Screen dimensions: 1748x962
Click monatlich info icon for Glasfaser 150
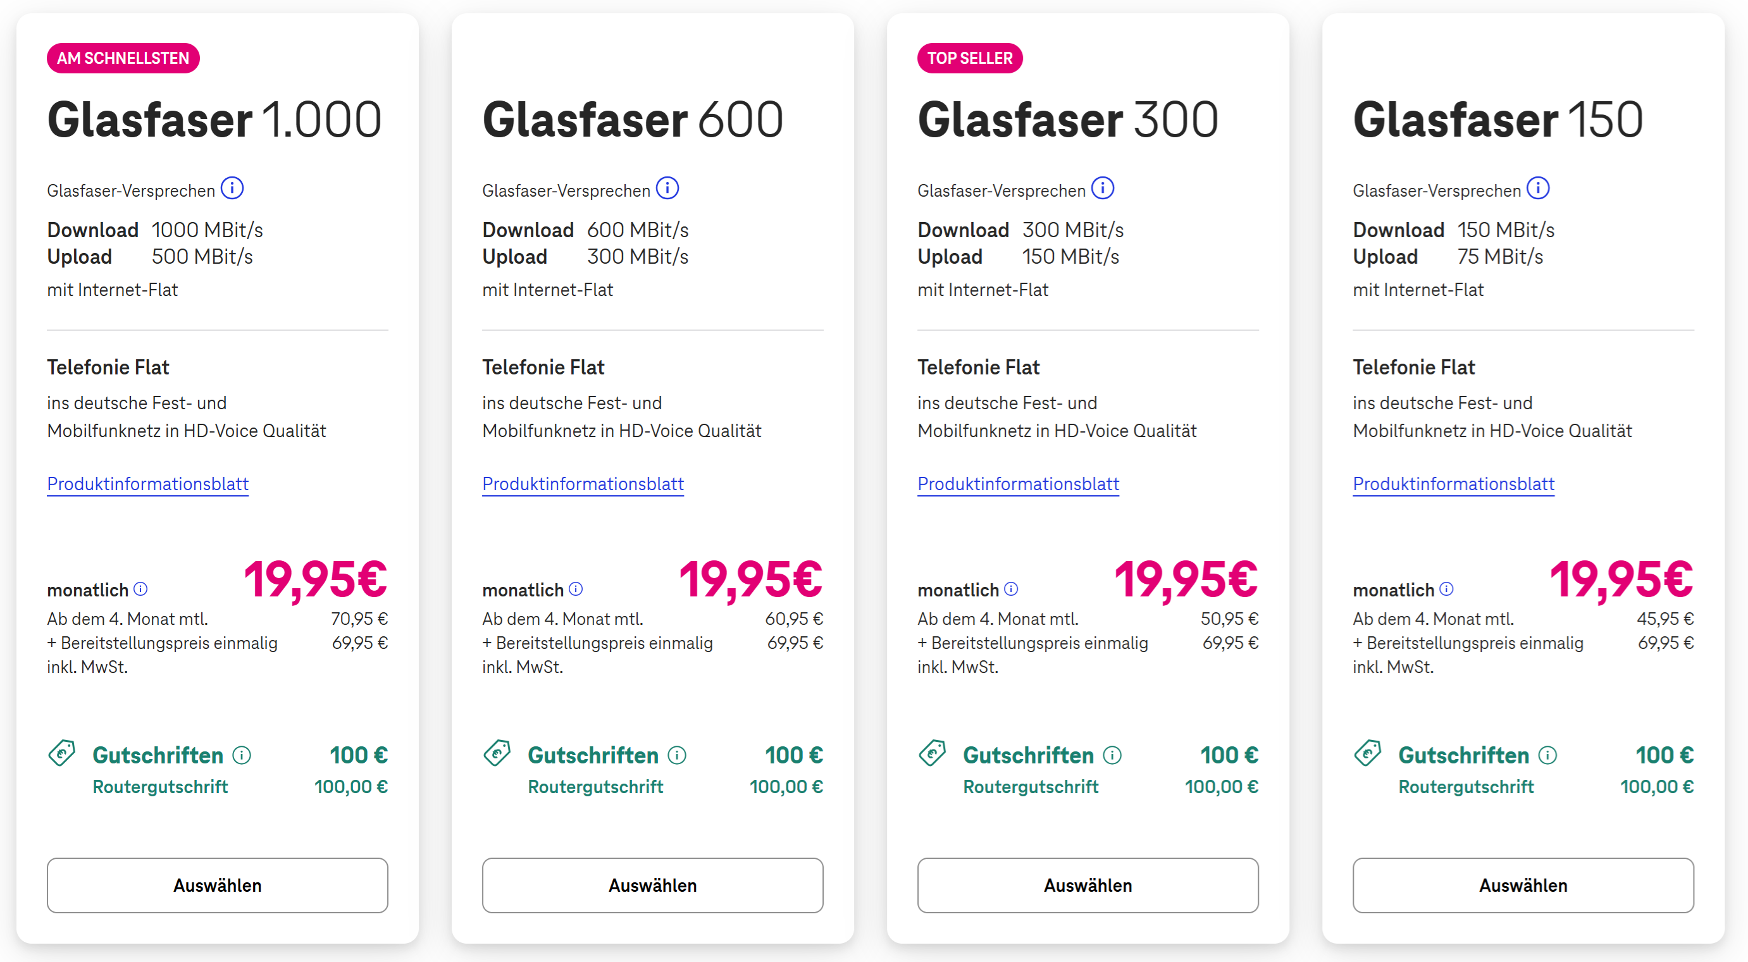(x=1447, y=589)
